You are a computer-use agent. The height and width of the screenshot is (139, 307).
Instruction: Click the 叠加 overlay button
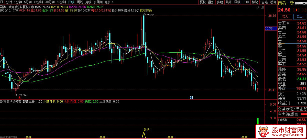click(x=211, y=2)
